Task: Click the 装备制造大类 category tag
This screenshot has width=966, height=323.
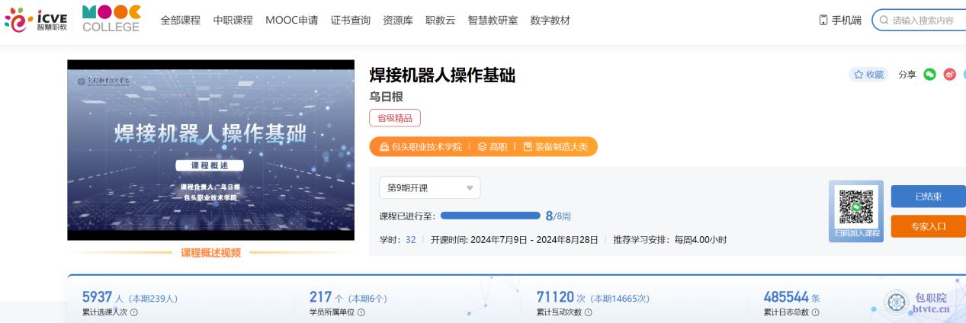Action: (561, 147)
